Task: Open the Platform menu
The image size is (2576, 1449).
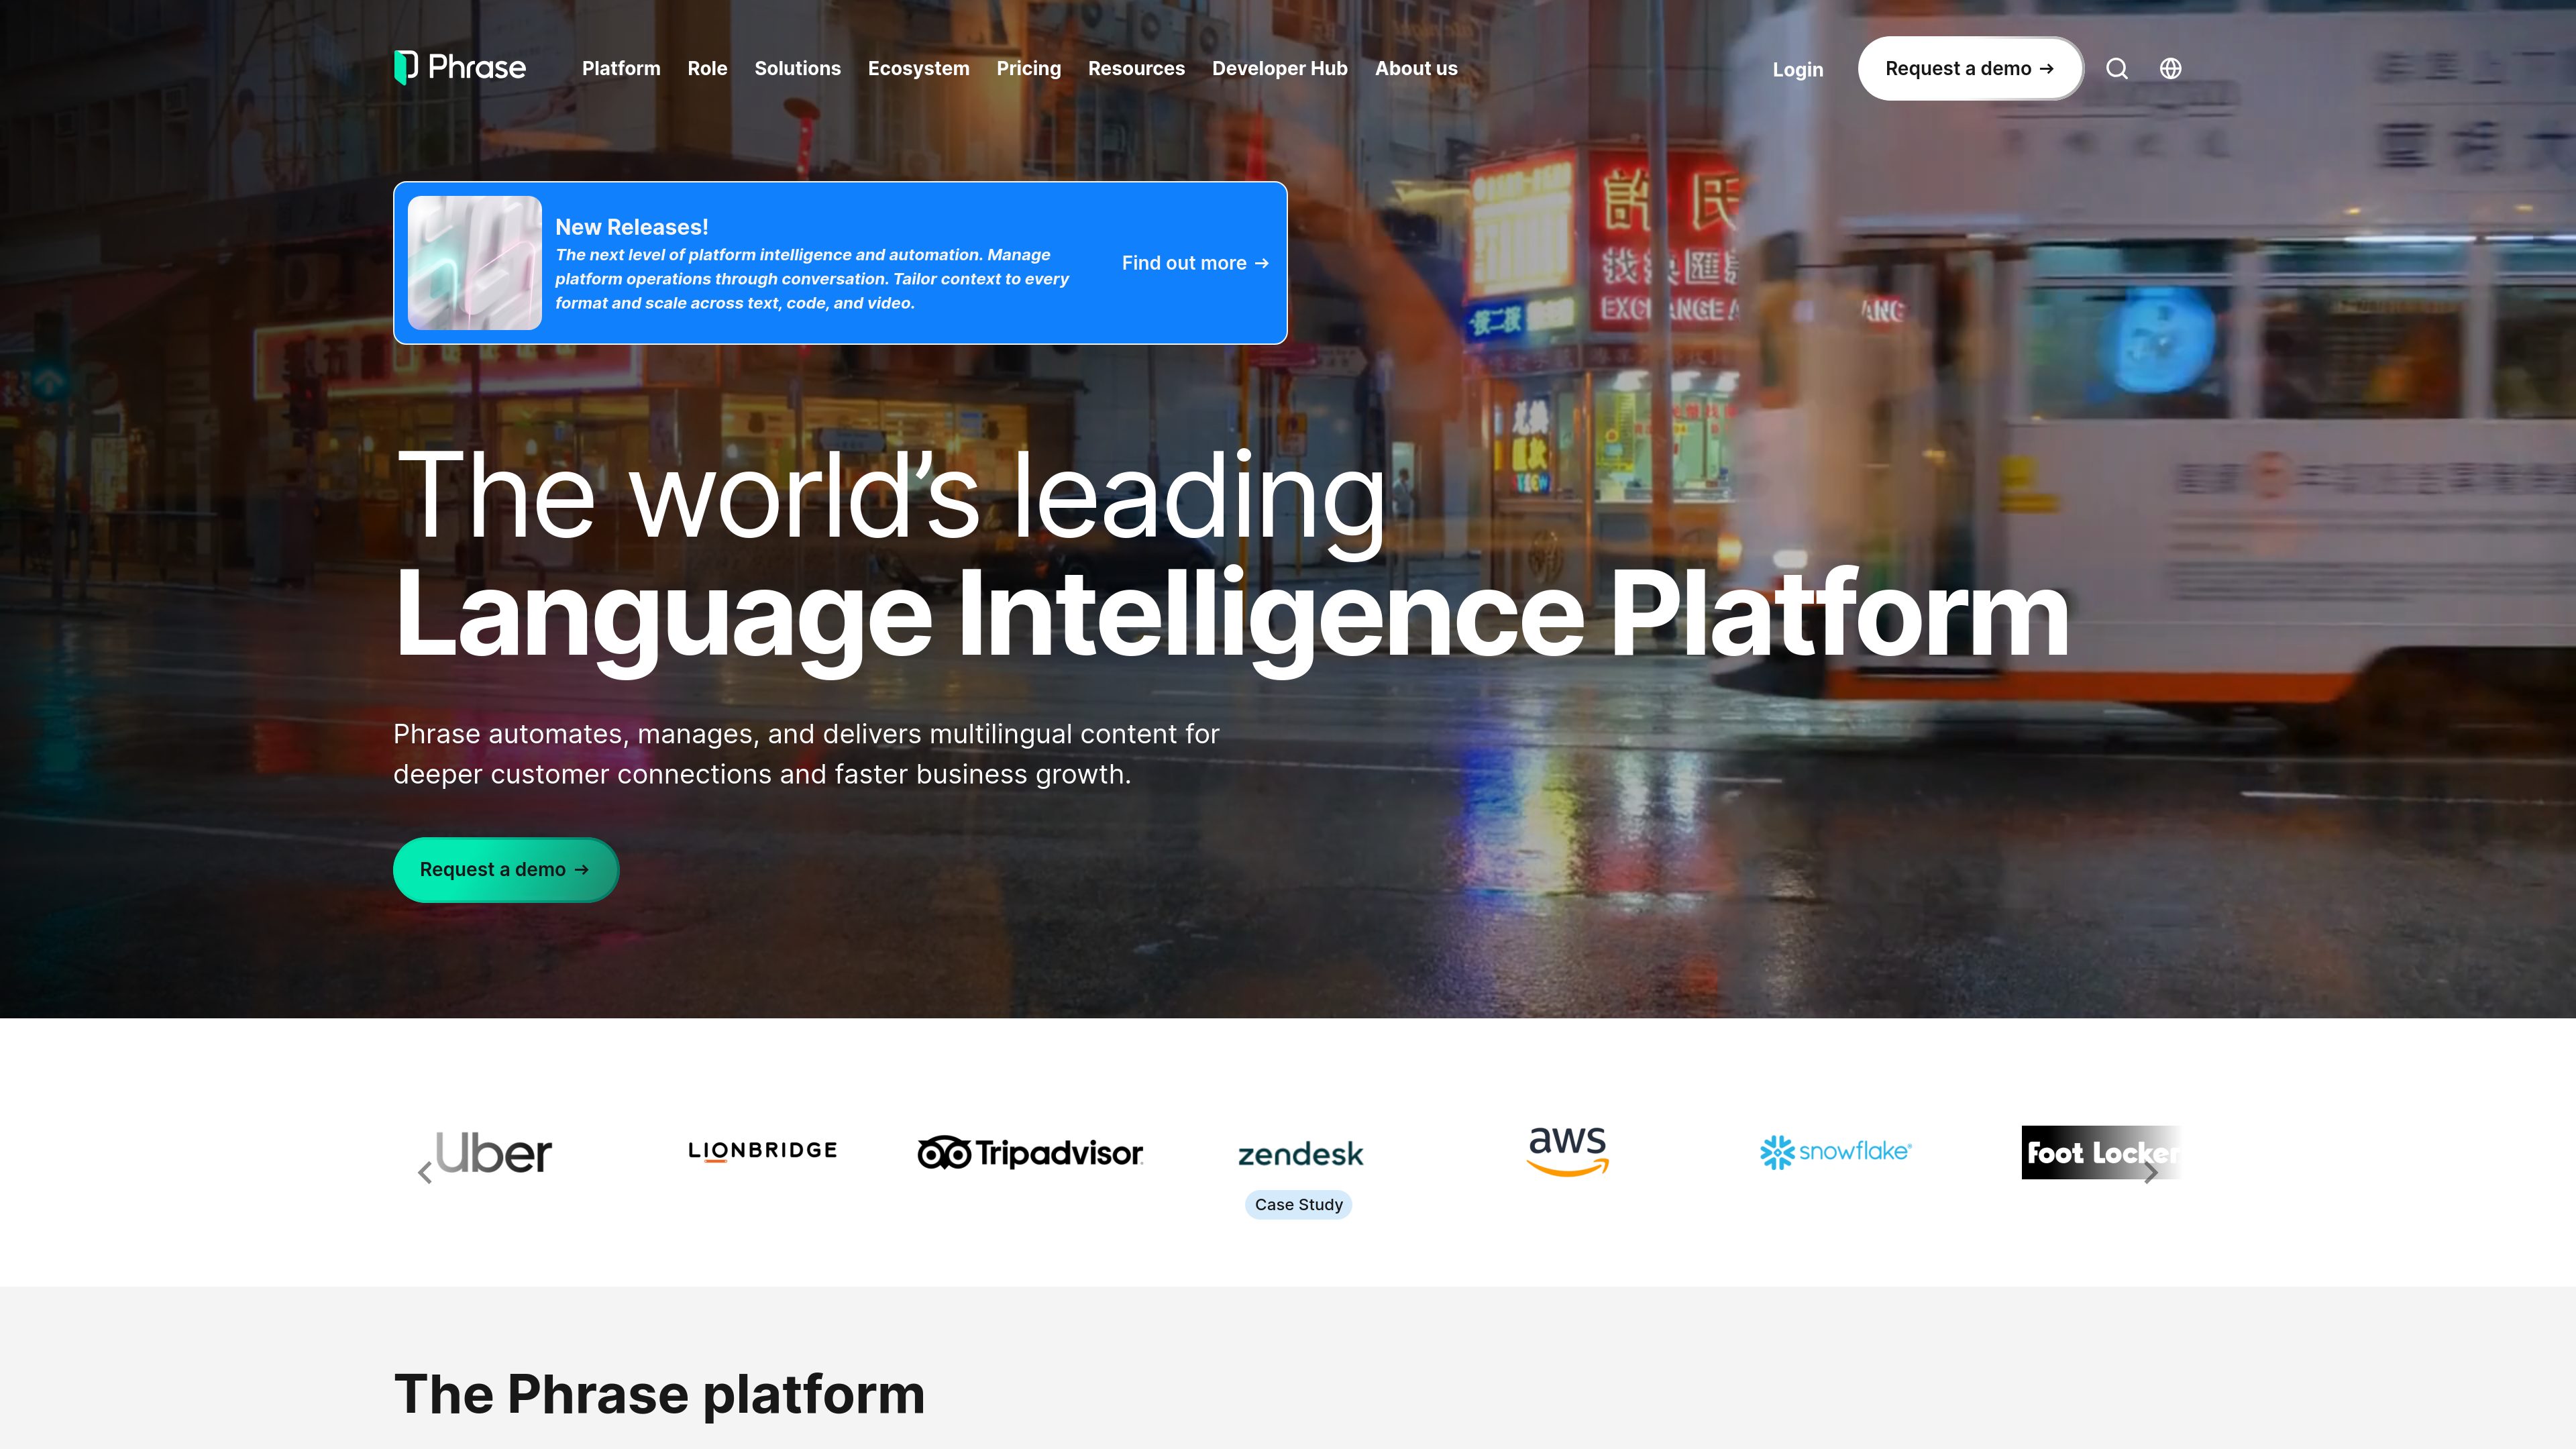Action: click(x=621, y=68)
